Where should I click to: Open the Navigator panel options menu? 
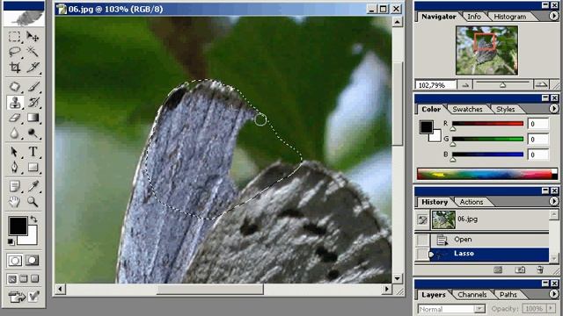(553, 16)
